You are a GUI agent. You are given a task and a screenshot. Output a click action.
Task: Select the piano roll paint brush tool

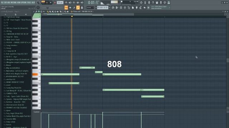point(50,12)
